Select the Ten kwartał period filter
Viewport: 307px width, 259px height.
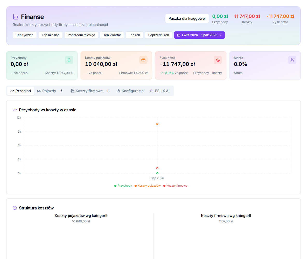pyautogui.click(x=112, y=35)
